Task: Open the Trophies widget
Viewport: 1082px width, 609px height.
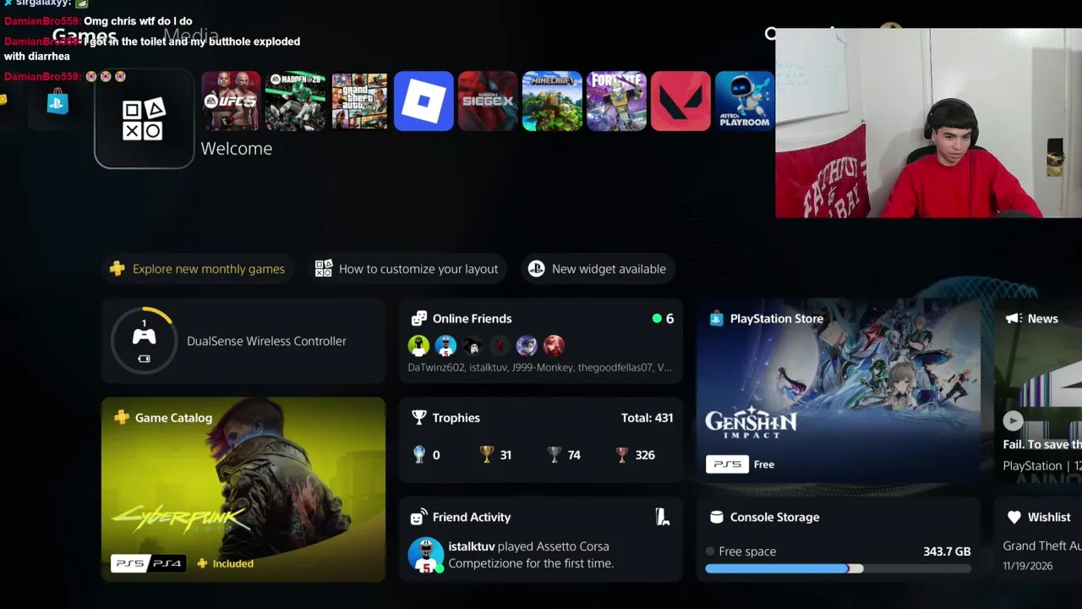Action: 541,440
